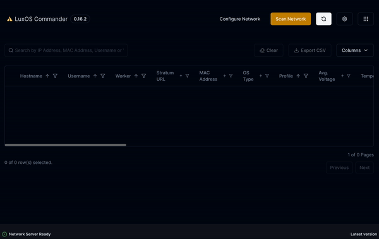The height and width of the screenshot is (239, 379).
Task: Click the Hostname column header text
Action: pos(31,76)
